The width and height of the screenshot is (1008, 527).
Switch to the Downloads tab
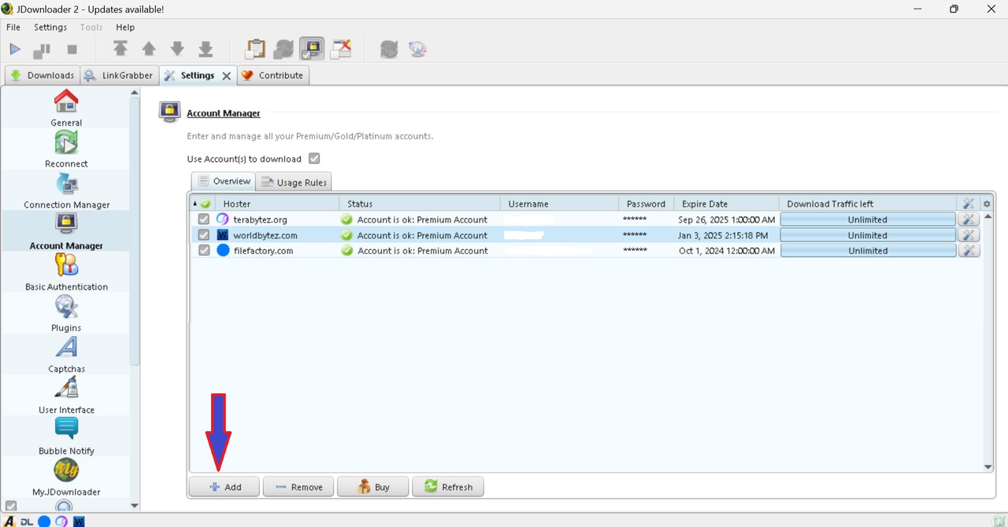[43, 76]
